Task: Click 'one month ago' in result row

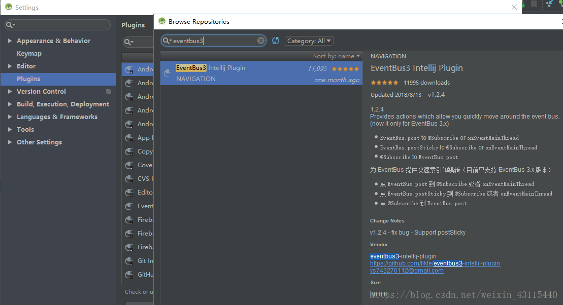Action: point(337,80)
